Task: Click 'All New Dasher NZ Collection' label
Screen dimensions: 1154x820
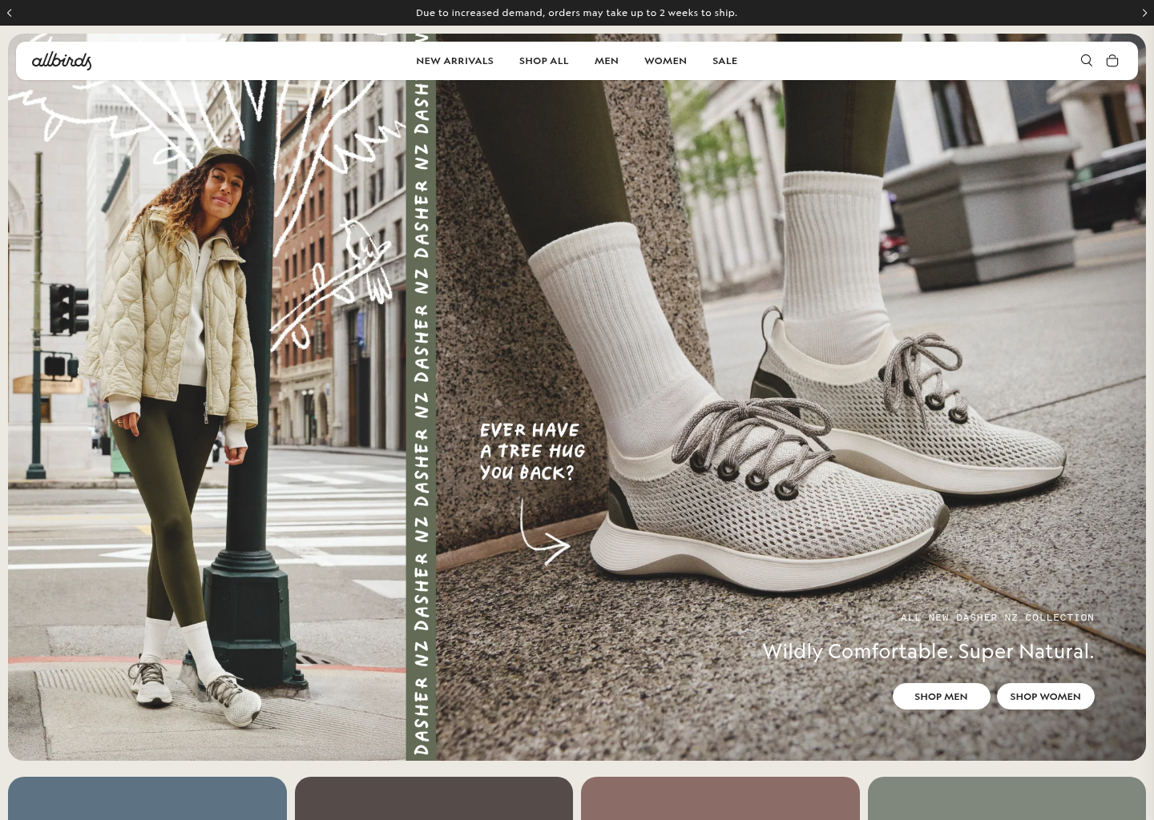Action: pos(997,617)
